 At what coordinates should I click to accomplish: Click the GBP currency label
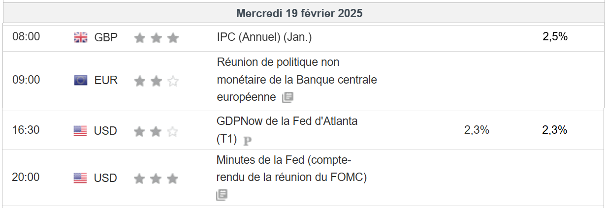click(x=106, y=37)
